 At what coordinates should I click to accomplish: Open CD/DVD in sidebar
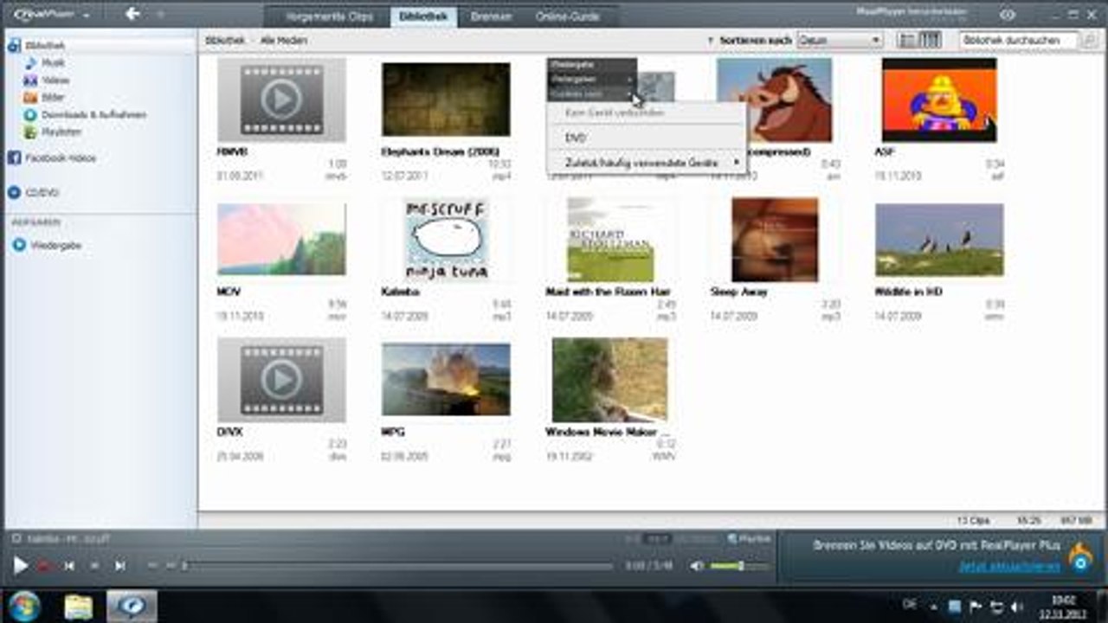33,193
